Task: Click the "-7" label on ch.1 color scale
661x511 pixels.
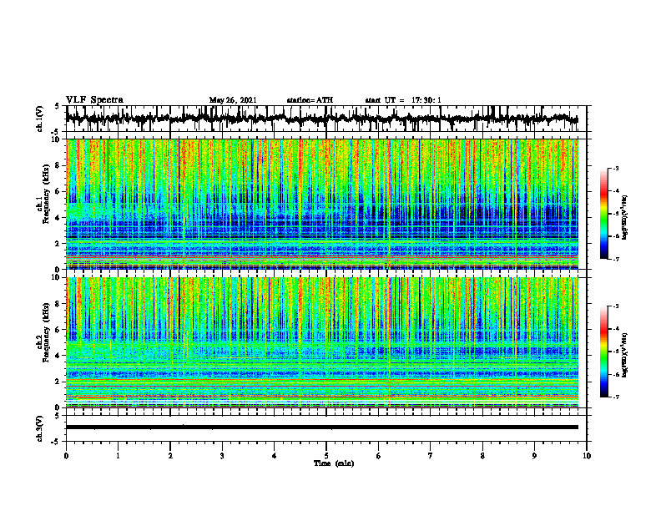Action: click(616, 259)
